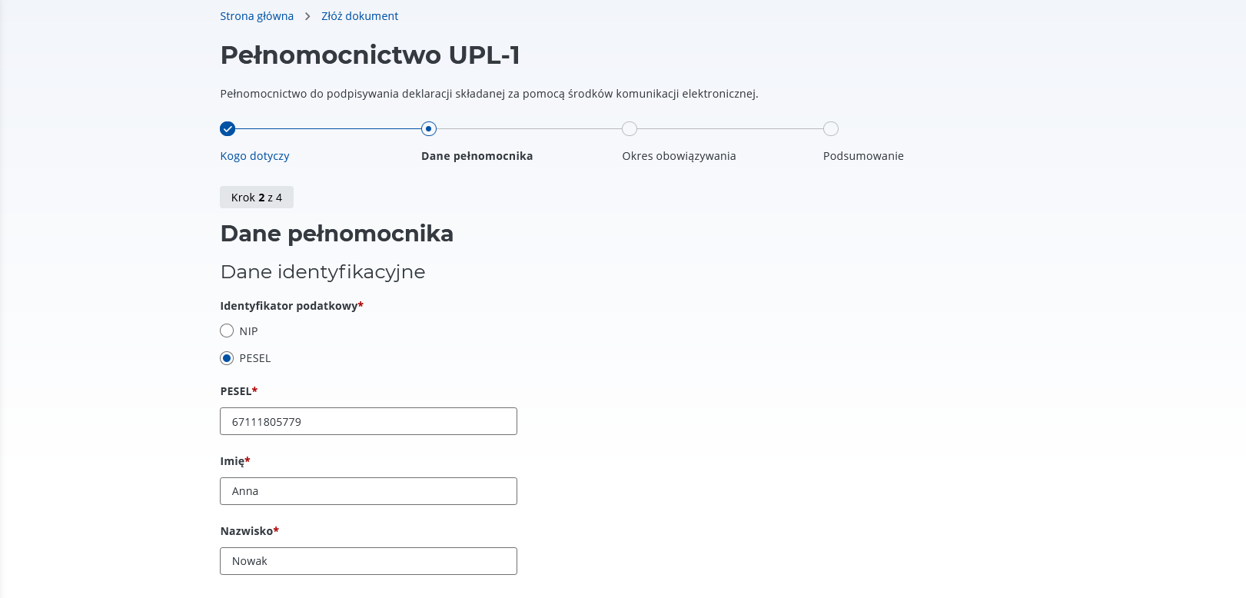The image size is (1246, 598).
Task: Click the checkmark icon of the completed step
Action: click(228, 129)
